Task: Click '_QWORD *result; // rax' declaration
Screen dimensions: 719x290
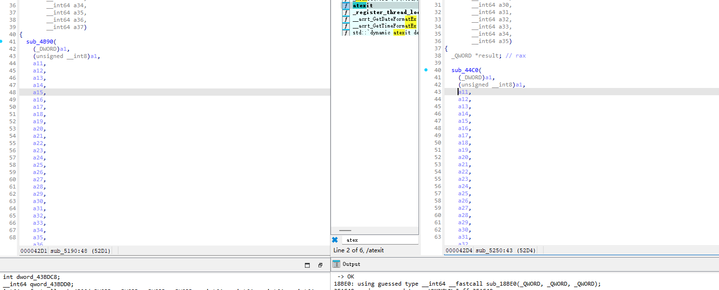Action: 489,56
